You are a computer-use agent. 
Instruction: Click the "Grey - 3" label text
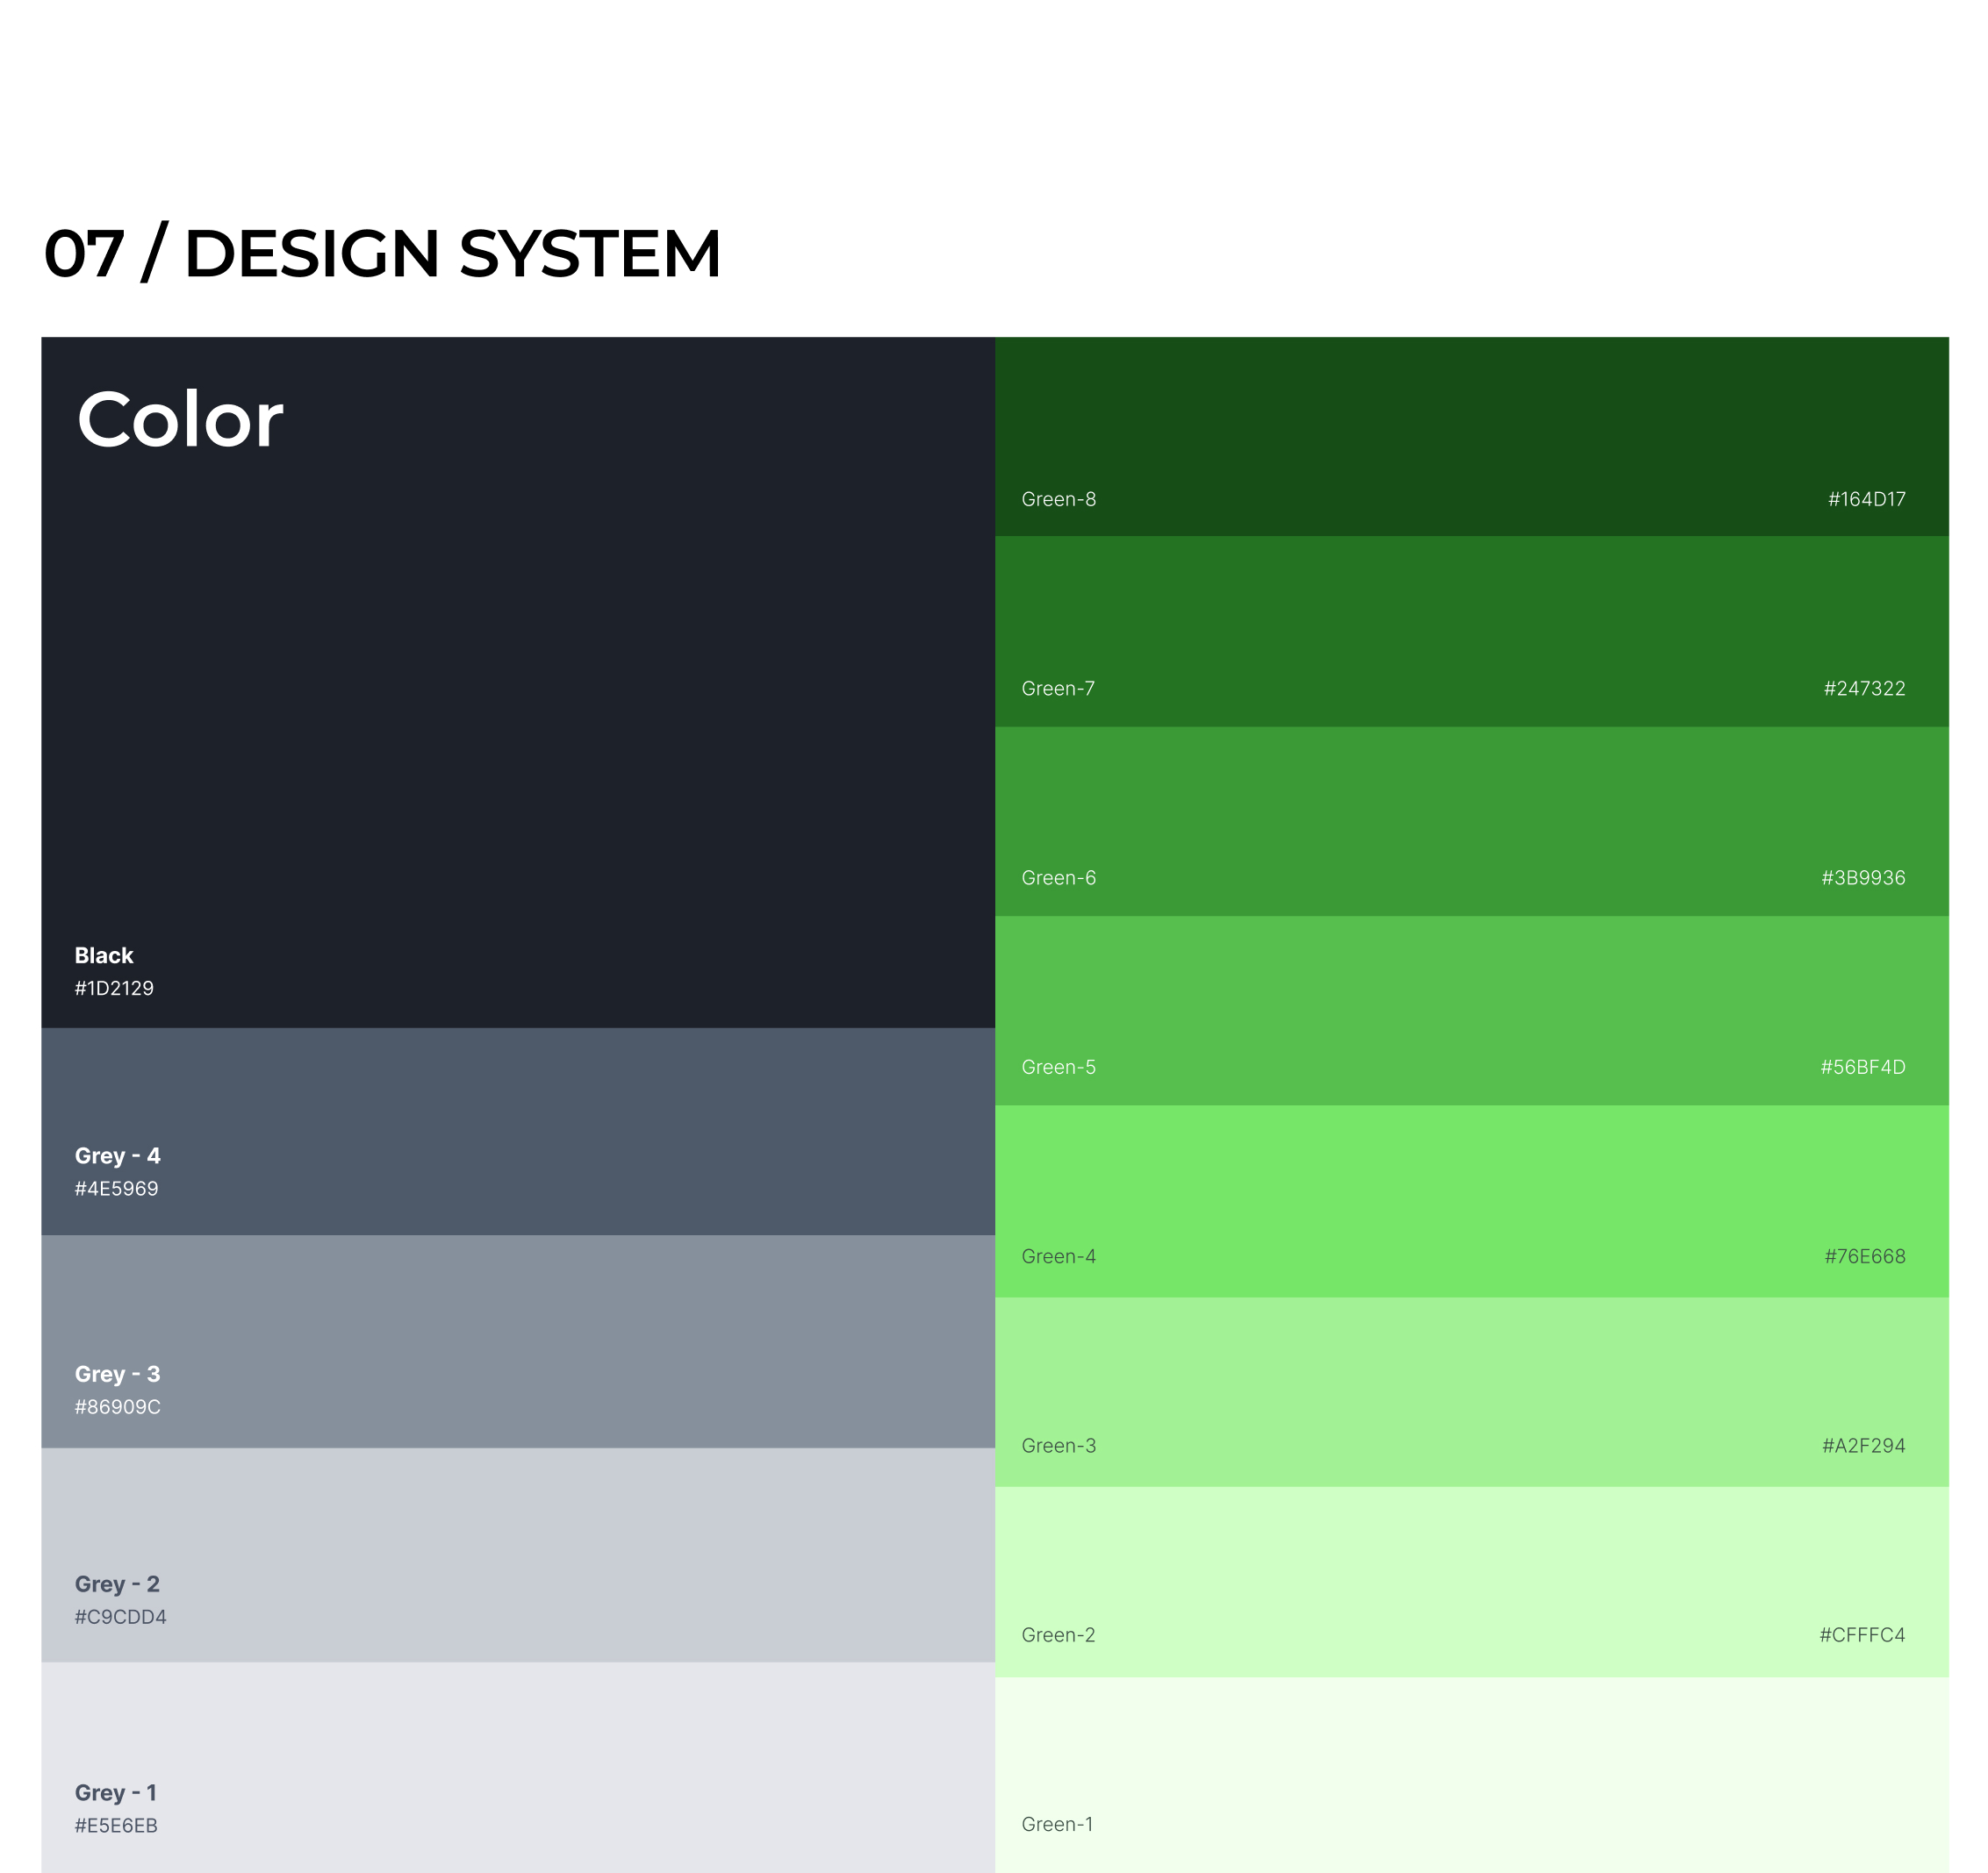click(117, 1375)
